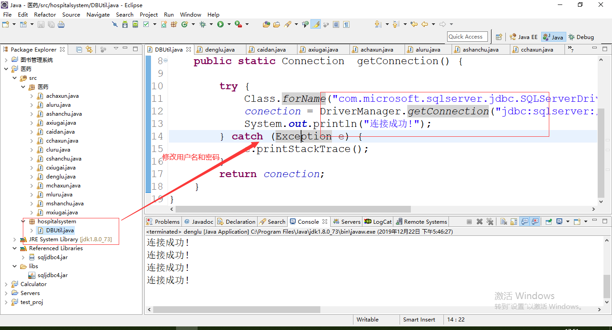This screenshot has width=612, height=330.
Task: Toggle the Pin Console icon
Action: [548, 221]
